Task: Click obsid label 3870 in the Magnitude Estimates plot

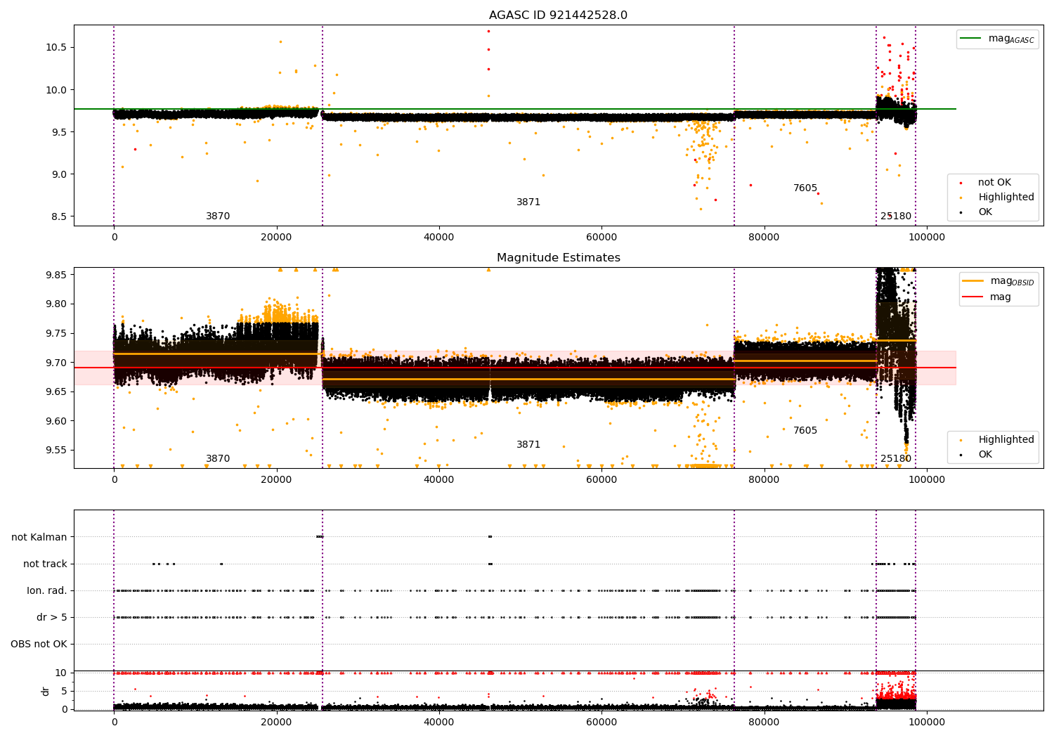Action: point(218,459)
